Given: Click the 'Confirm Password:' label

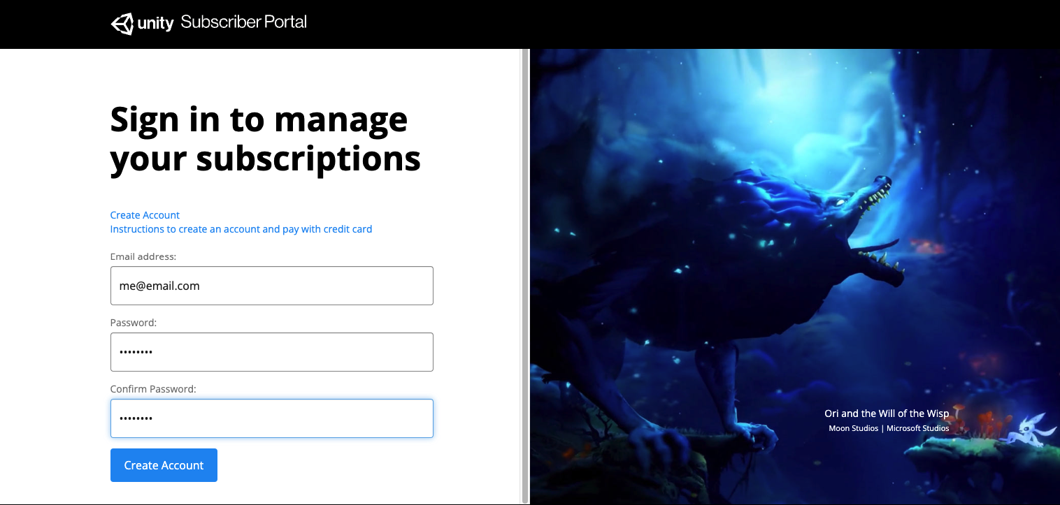Looking at the screenshot, I should (x=153, y=388).
